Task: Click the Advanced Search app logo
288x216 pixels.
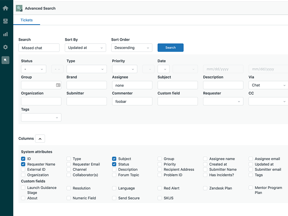Action: pos(19,8)
